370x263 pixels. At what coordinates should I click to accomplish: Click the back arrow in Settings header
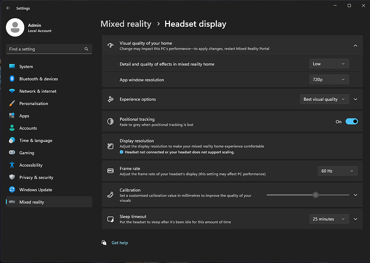(8, 8)
